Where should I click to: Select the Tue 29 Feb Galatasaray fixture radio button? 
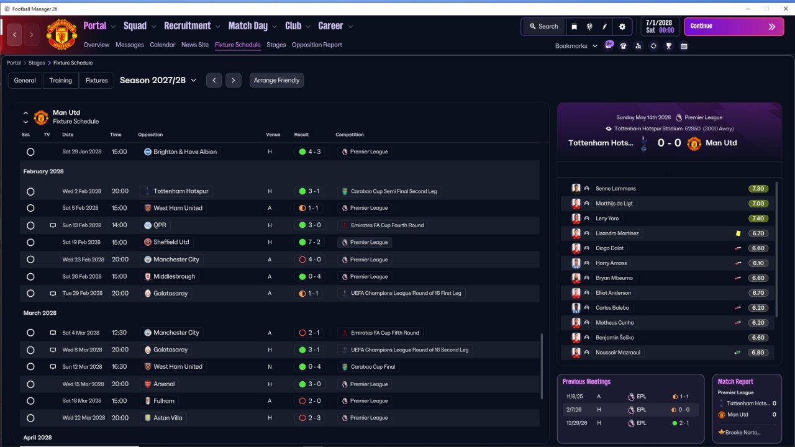point(30,294)
